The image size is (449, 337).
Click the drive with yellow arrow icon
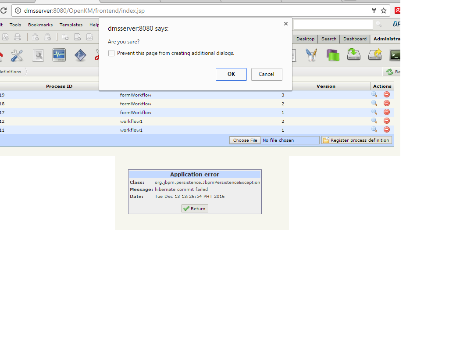pos(375,55)
